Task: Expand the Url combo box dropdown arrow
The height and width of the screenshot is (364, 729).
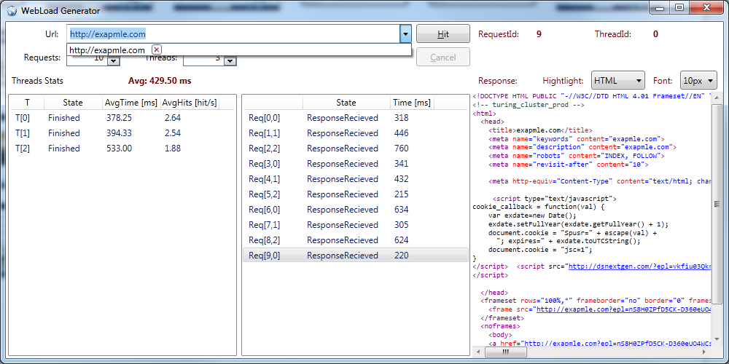Action: pos(405,34)
